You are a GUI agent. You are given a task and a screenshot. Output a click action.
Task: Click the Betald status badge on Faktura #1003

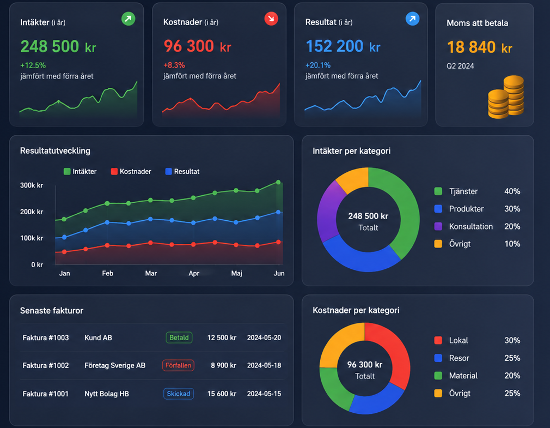pyautogui.click(x=179, y=337)
